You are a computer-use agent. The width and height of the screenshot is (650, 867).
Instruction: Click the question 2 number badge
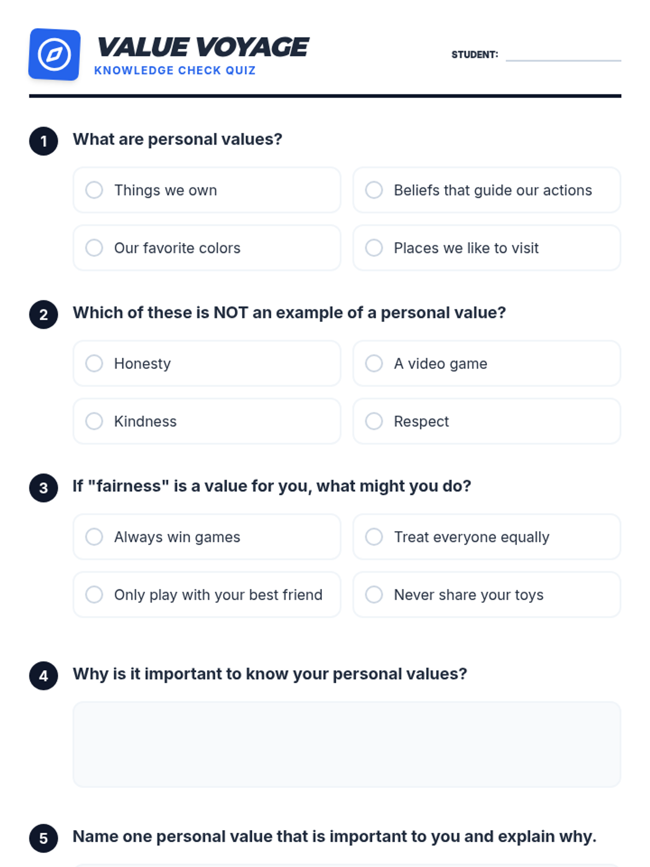click(43, 314)
